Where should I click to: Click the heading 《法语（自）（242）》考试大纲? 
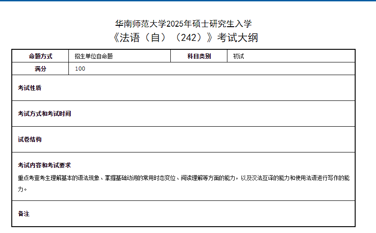point(185,38)
